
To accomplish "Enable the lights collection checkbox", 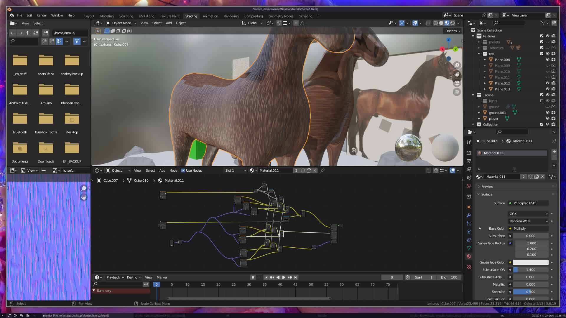I will 542,101.
